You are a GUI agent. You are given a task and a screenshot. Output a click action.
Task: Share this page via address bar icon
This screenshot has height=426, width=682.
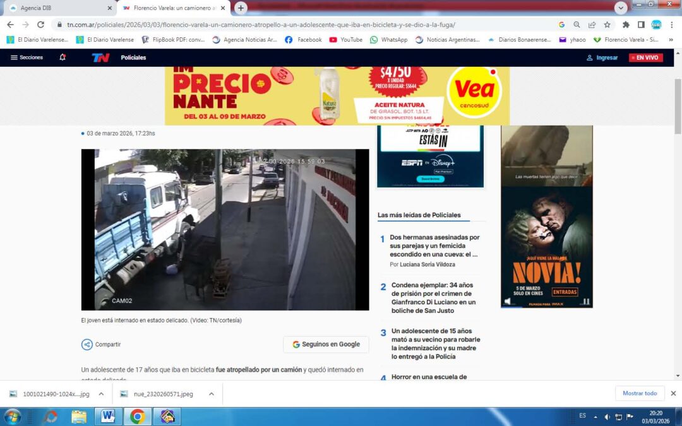pos(592,25)
